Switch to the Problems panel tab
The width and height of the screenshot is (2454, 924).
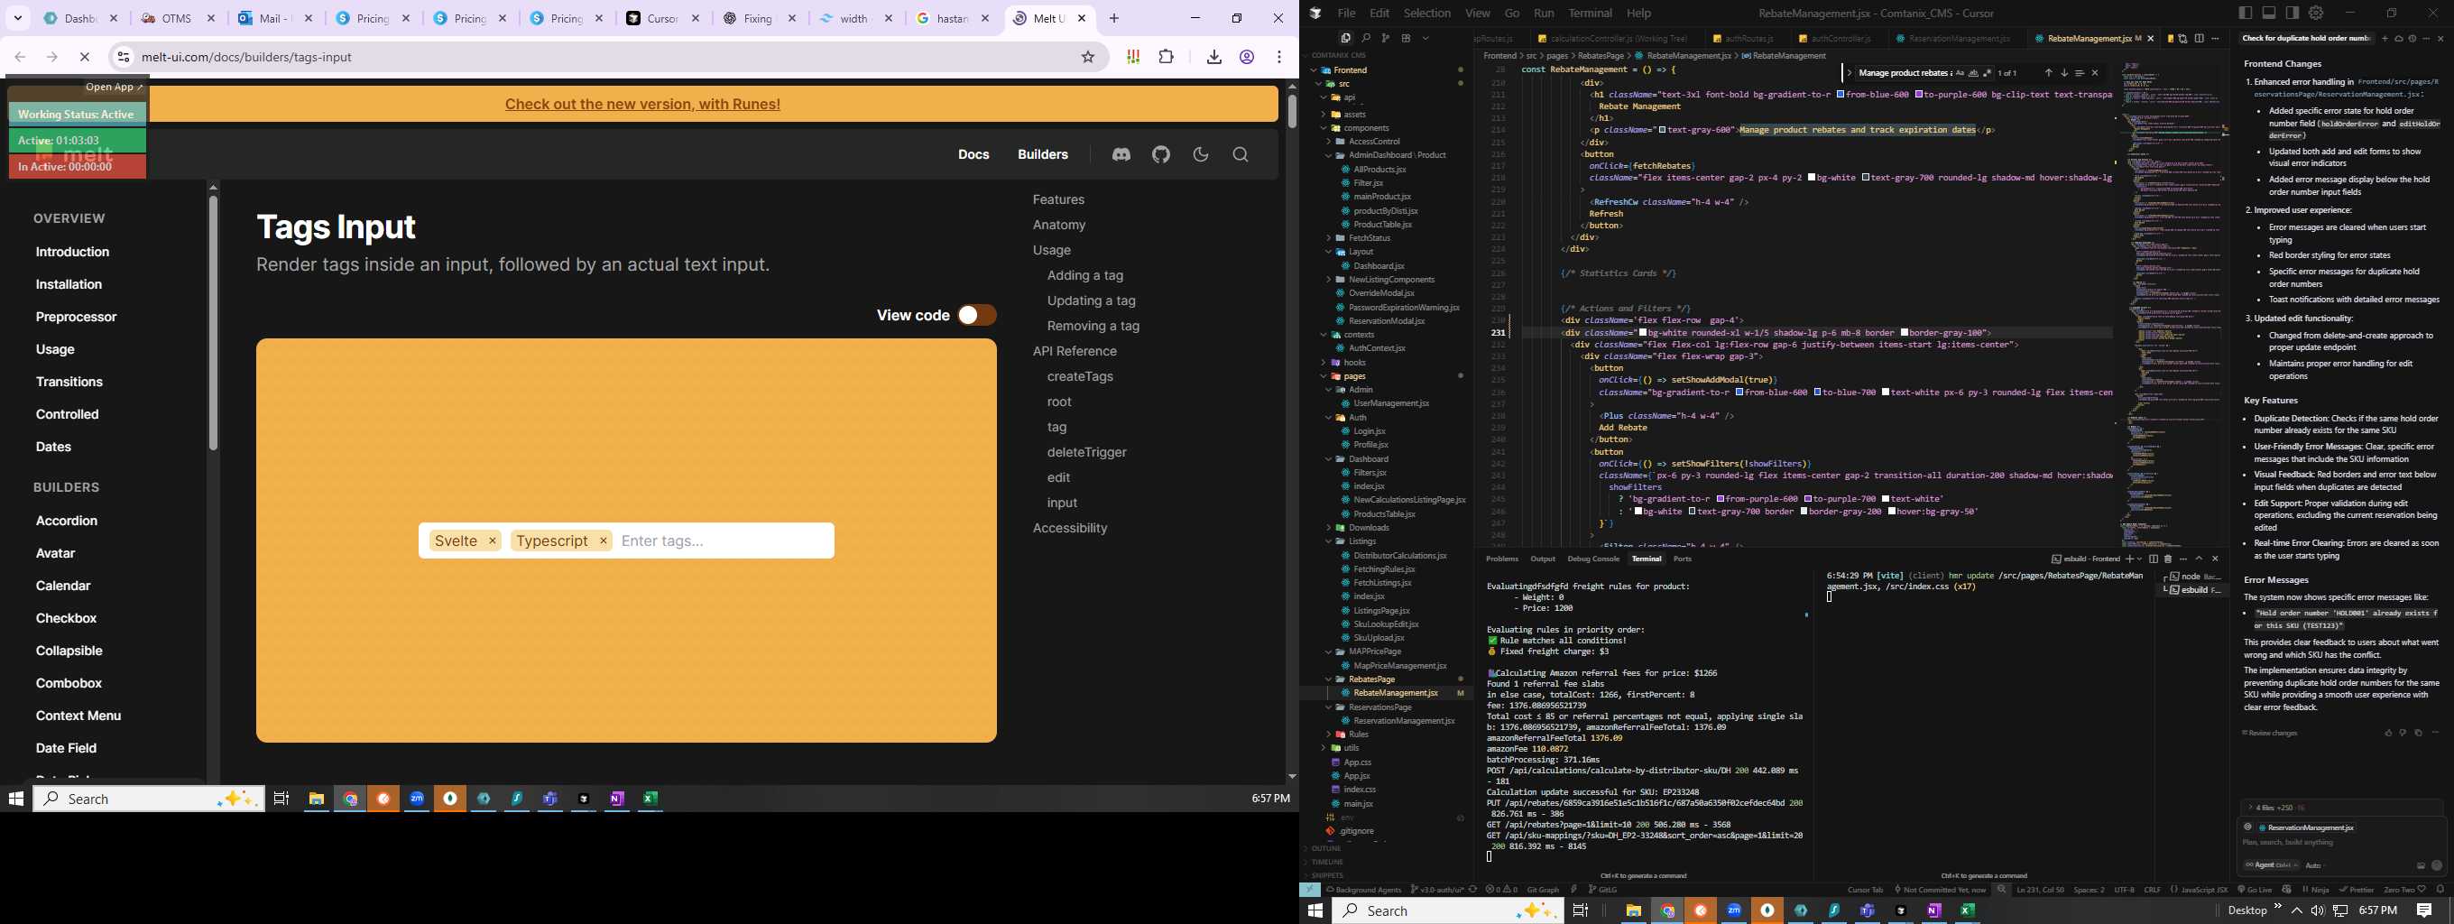tap(1501, 559)
